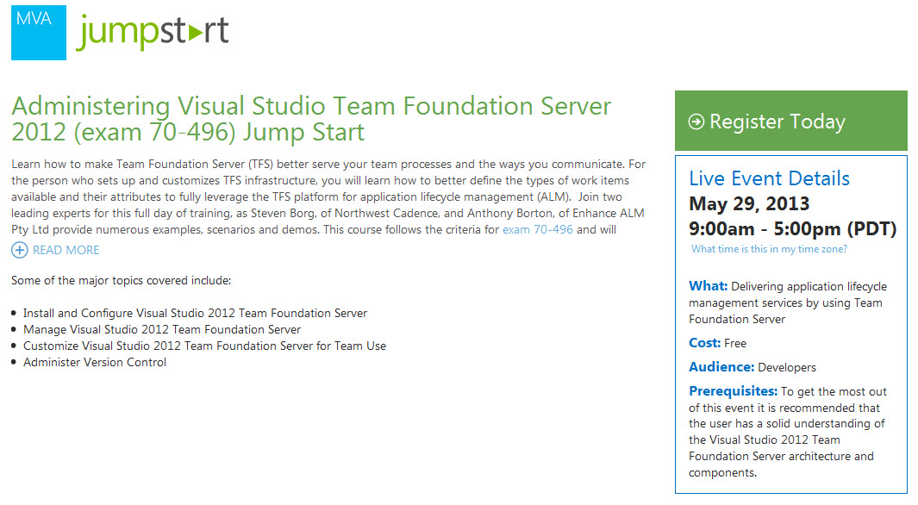Click the Prerequisites label in event details

(x=733, y=391)
